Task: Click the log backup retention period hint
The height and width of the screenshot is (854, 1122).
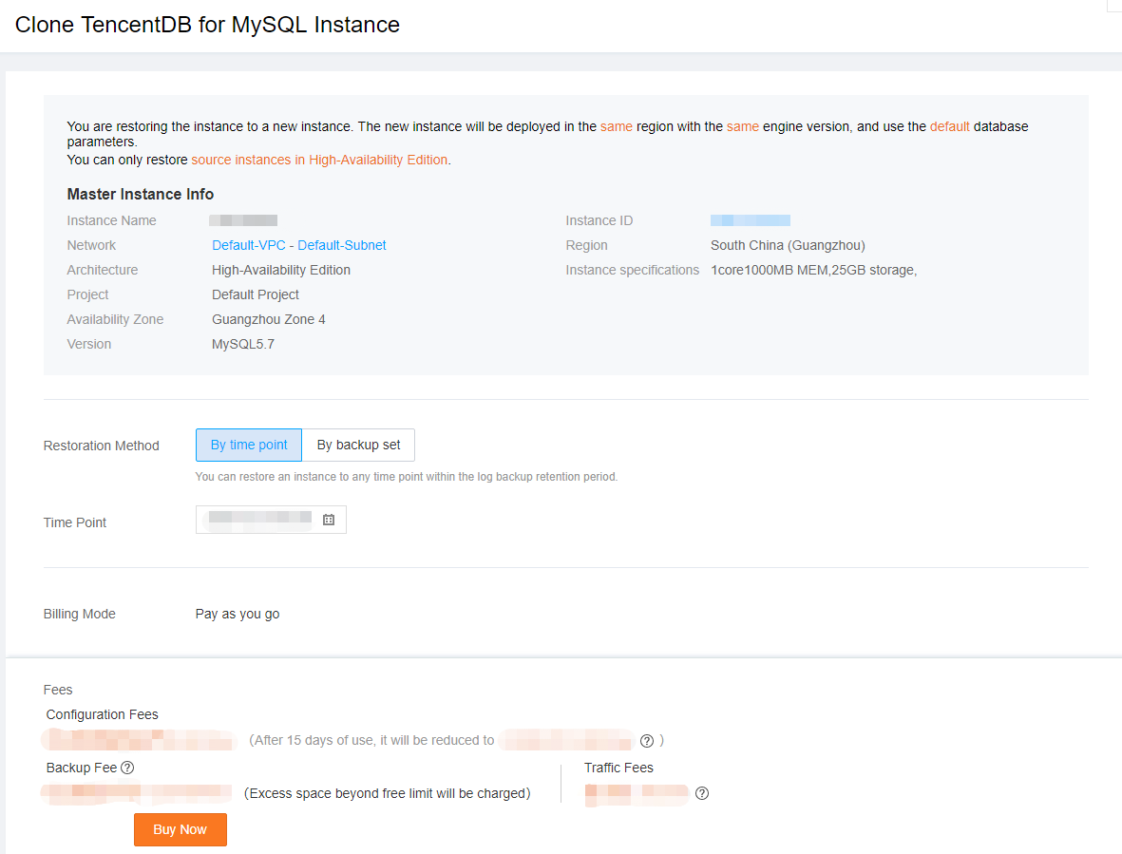Action: point(407,476)
